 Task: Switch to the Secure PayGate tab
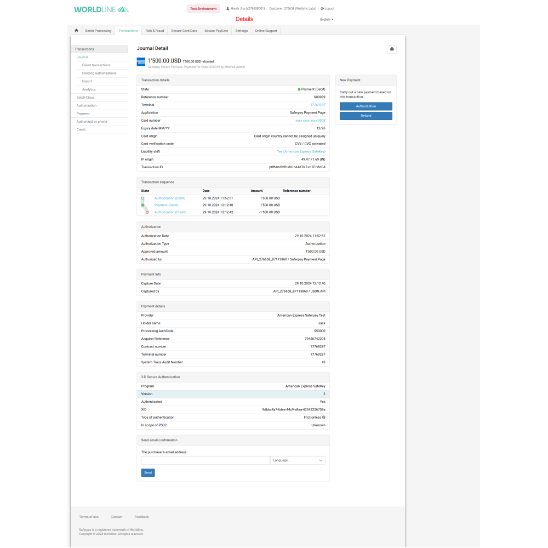pos(216,31)
